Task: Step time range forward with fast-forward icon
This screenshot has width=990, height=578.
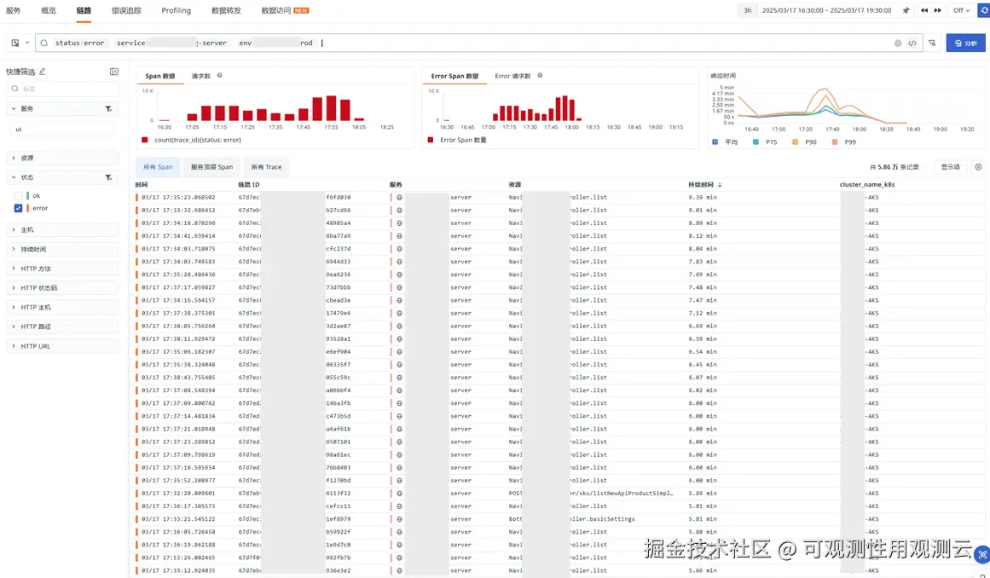Action: 938,10
